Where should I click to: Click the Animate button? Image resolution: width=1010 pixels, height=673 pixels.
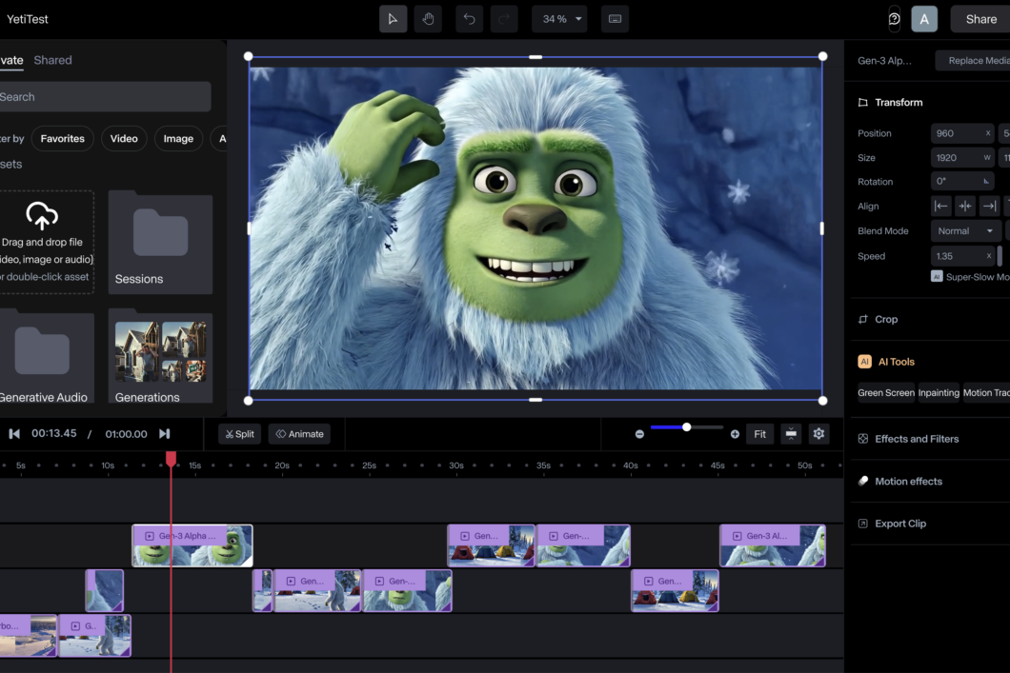(299, 434)
